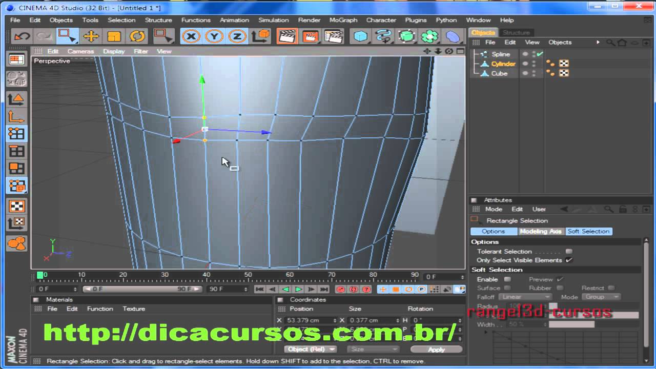Open the Soft Selection tab

(x=588, y=231)
